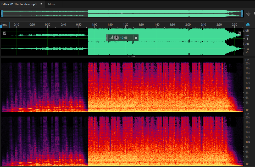Select the Editor: 01 The Faceless.mp3 tab

[x=19, y=4]
